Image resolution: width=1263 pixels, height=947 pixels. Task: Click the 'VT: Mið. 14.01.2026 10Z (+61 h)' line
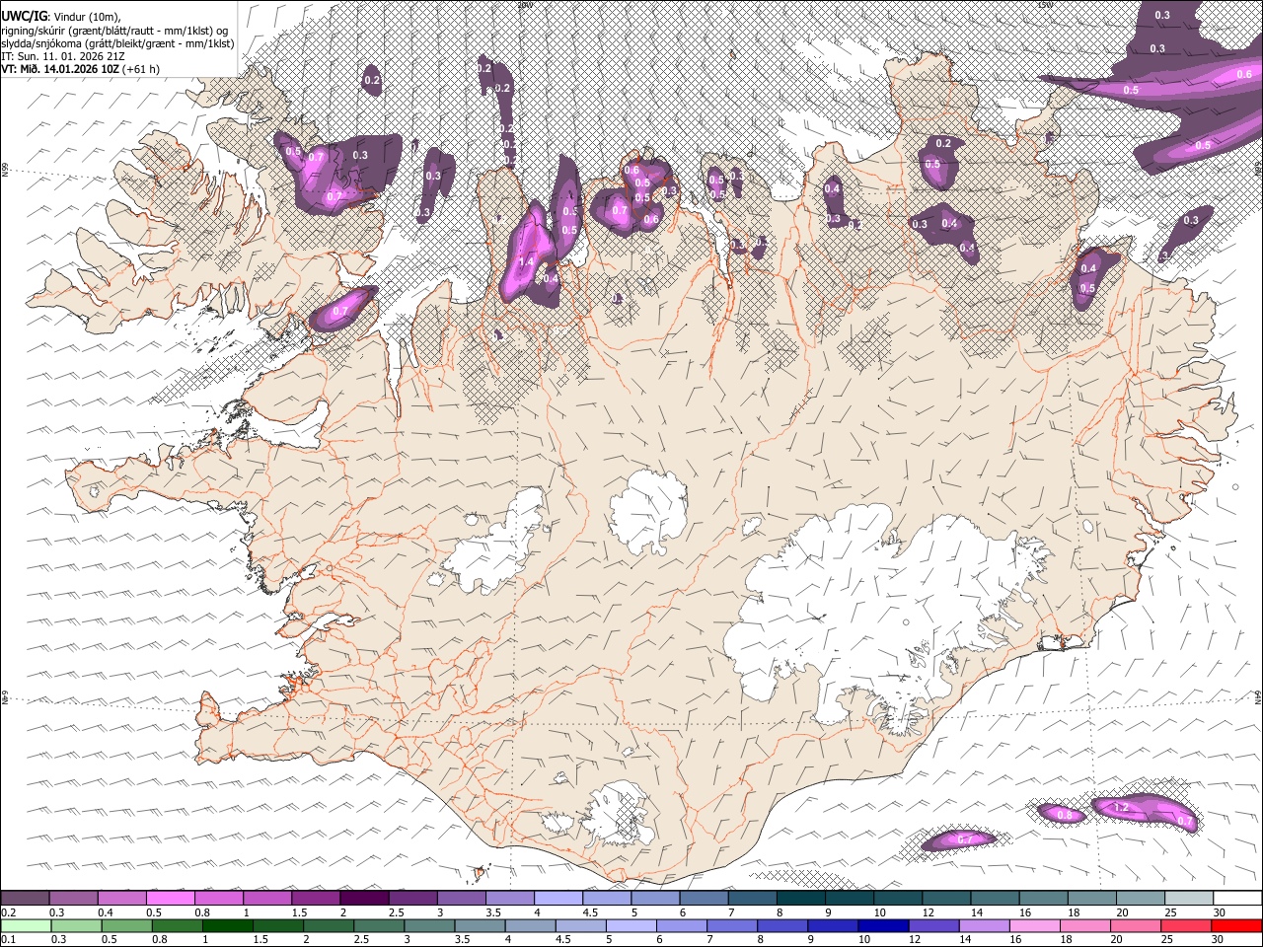(81, 69)
